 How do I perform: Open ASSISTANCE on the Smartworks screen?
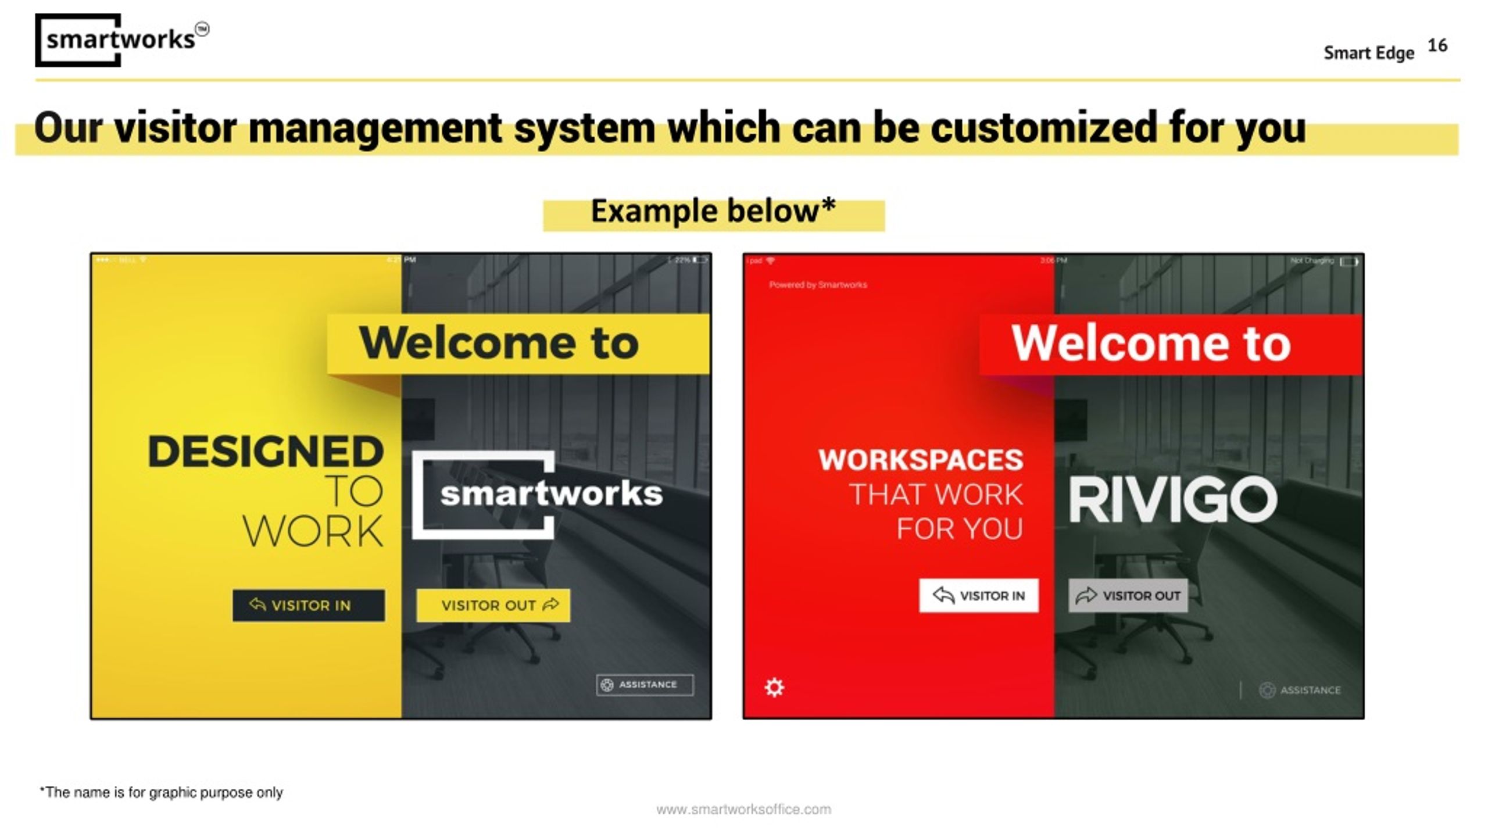click(x=645, y=685)
